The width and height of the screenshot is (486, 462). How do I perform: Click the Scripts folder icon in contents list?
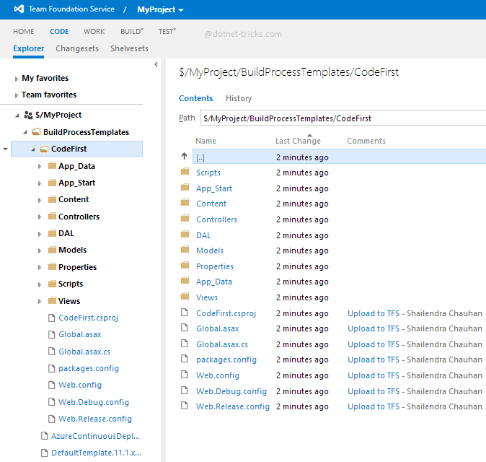[x=185, y=173]
